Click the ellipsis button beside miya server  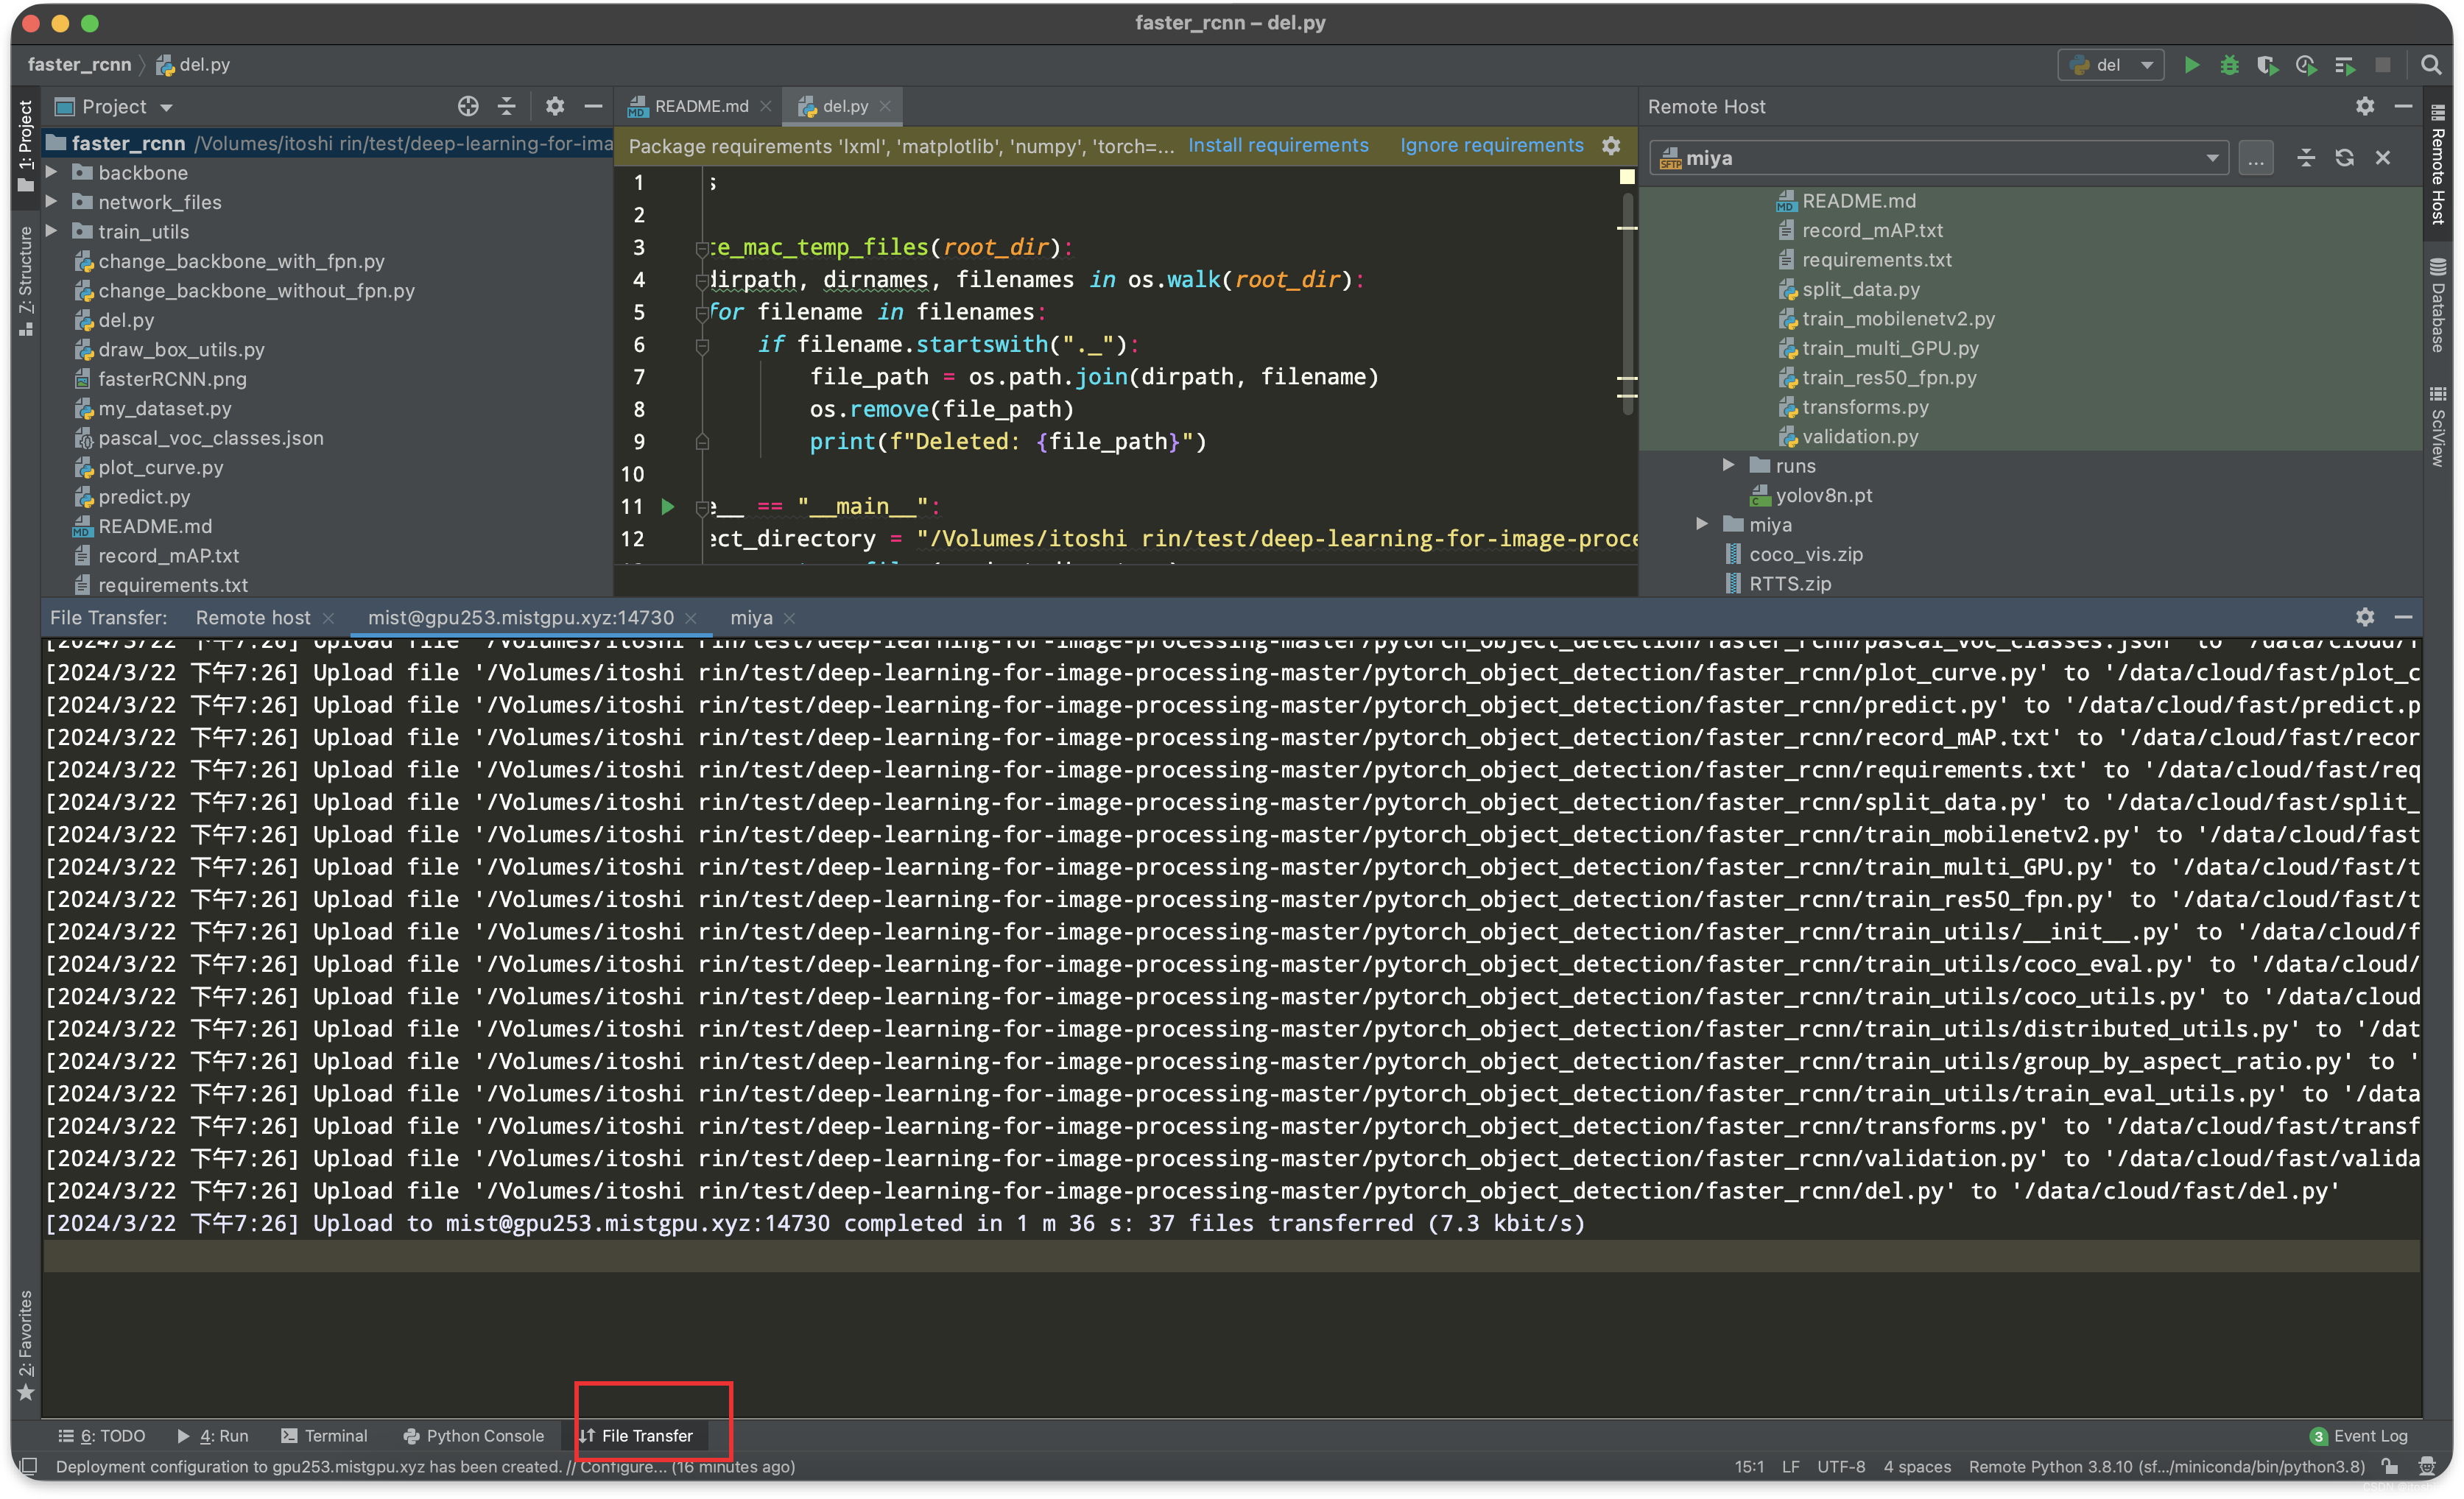(x=2256, y=158)
